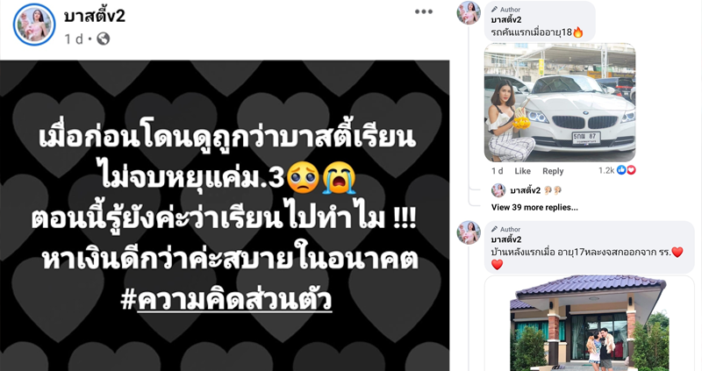Click the like reaction icon on the car comment

coord(621,170)
